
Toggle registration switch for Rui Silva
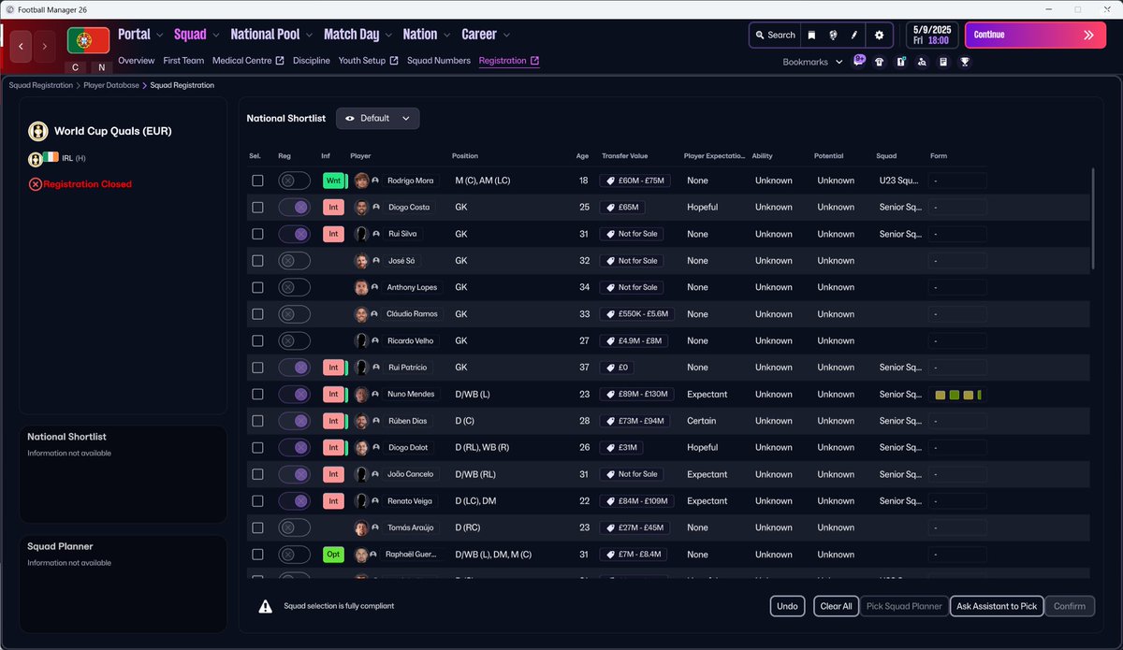[x=294, y=234]
